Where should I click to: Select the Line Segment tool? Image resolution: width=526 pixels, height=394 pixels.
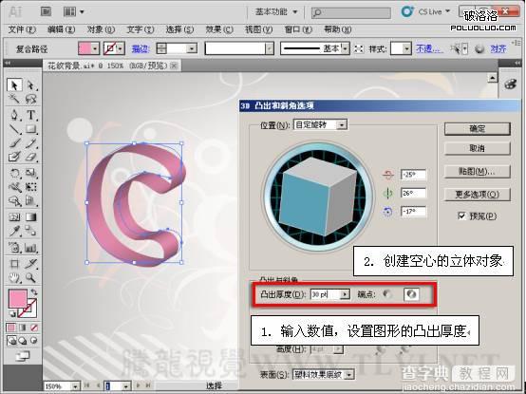[14, 129]
